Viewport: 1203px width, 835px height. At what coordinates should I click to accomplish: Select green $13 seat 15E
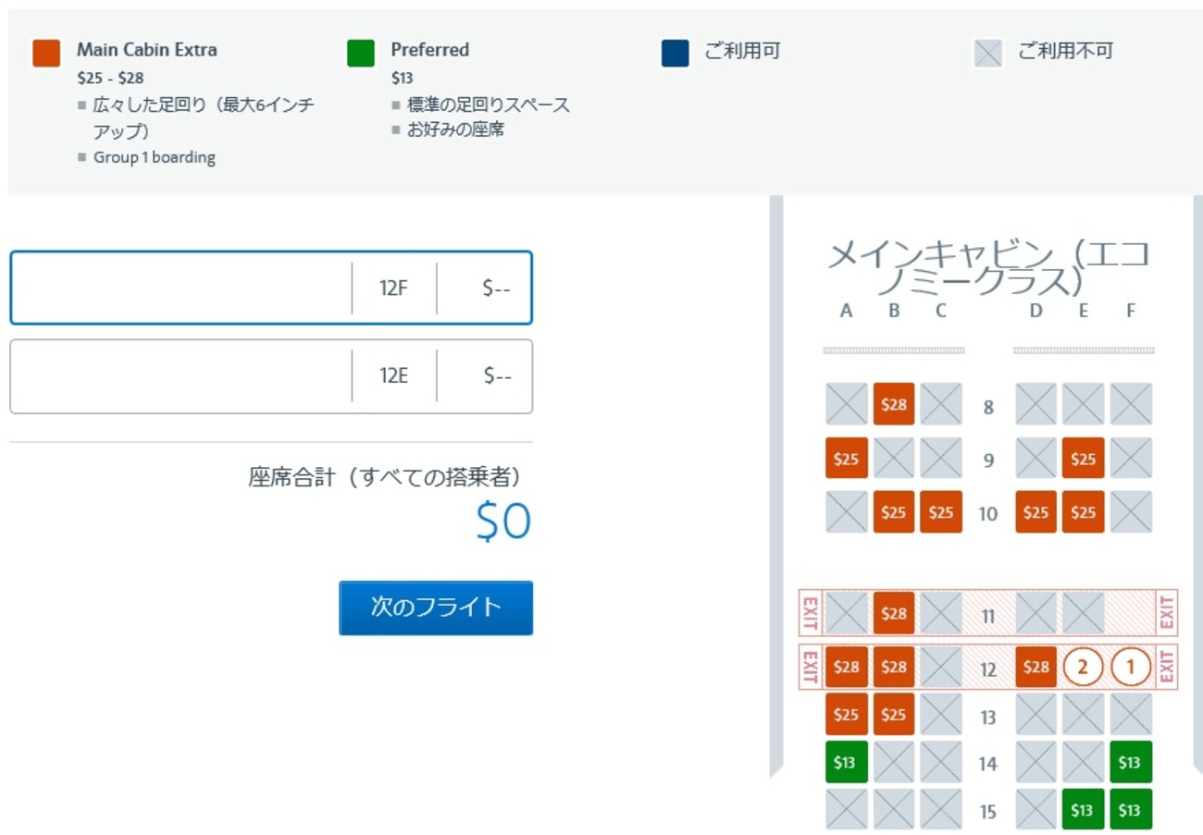coord(1083,809)
